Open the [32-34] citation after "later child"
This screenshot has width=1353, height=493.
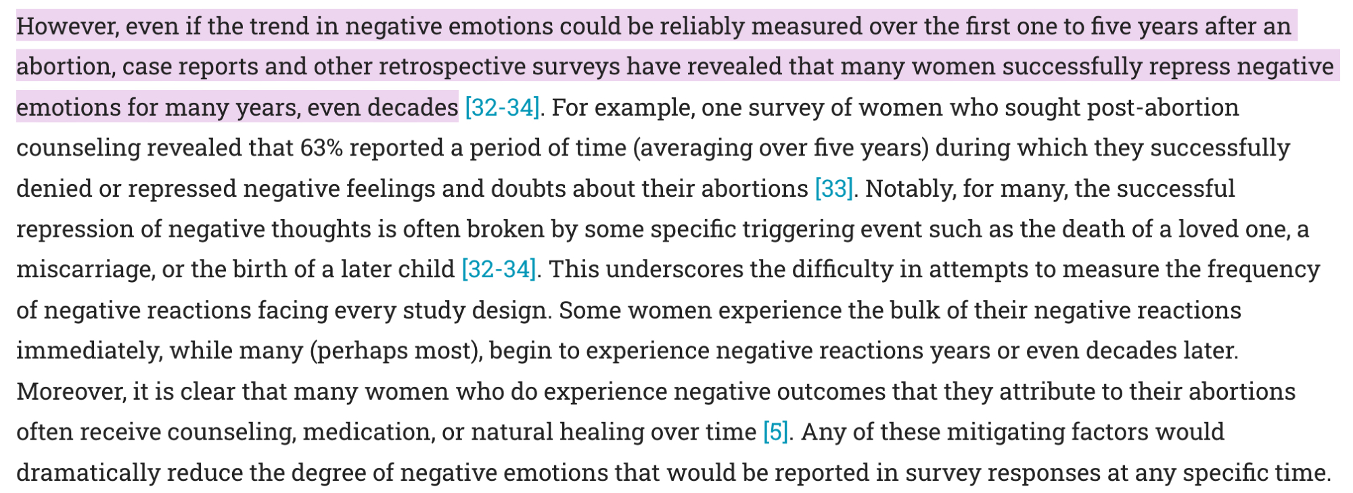coord(499,270)
